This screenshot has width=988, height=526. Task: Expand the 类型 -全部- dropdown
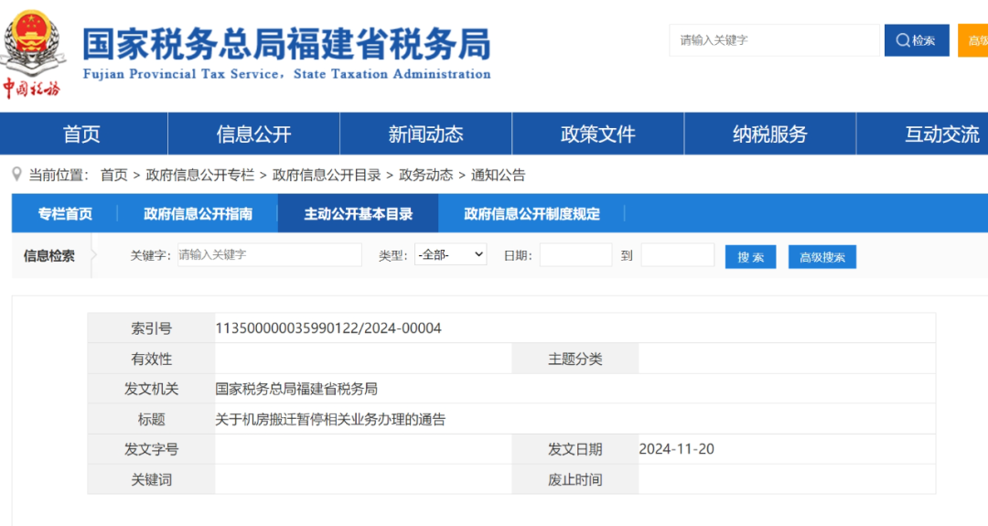click(450, 254)
